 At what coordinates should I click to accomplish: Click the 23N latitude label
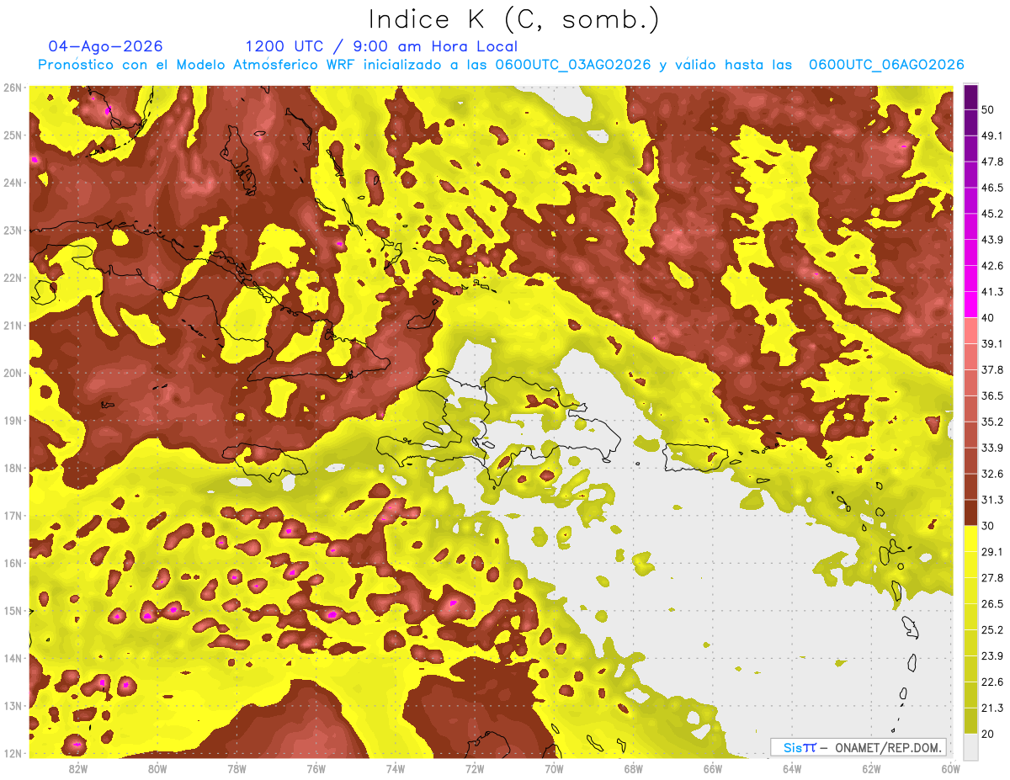[13, 231]
